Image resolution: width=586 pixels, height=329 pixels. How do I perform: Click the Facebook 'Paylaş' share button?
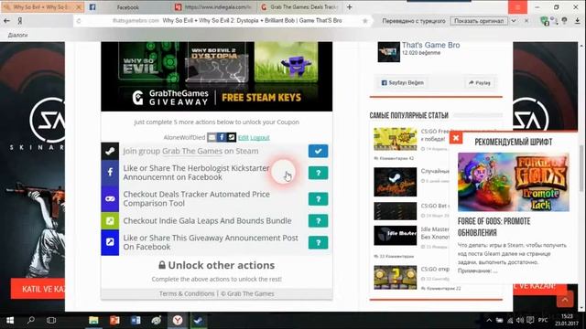(x=480, y=83)
